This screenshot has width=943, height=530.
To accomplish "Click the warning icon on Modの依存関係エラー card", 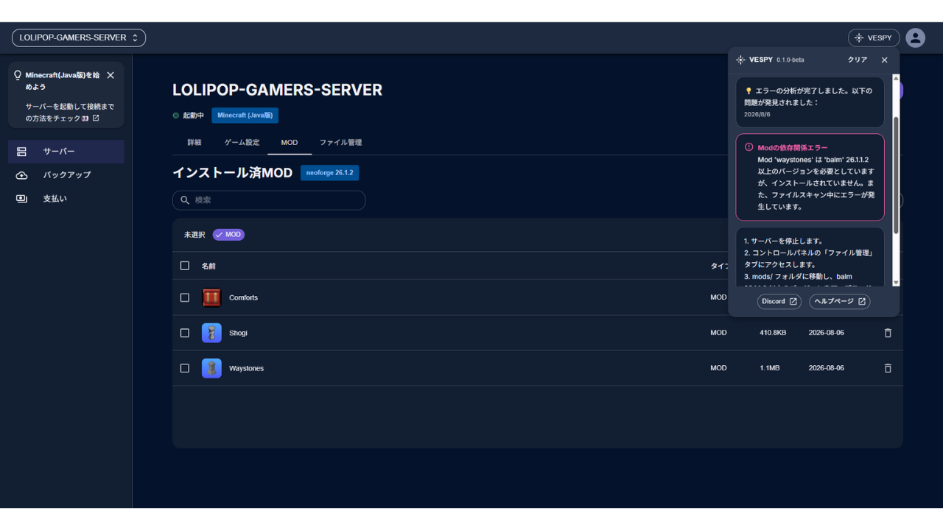I will [749, 147].
